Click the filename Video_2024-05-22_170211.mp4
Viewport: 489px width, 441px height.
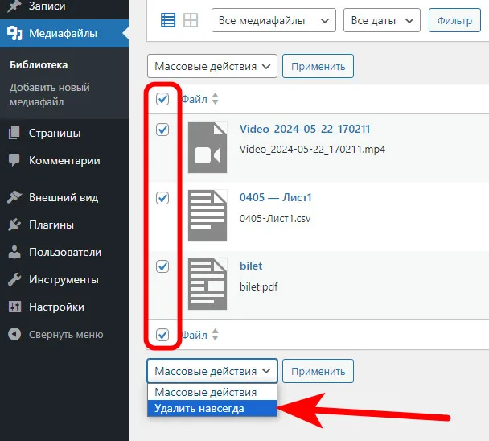(x=312, y=150)
